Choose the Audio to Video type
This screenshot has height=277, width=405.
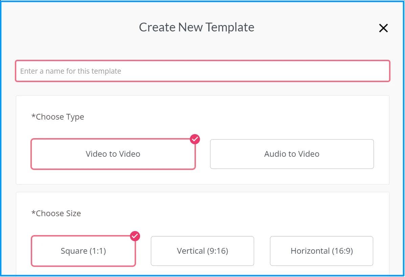click(292, 154)
